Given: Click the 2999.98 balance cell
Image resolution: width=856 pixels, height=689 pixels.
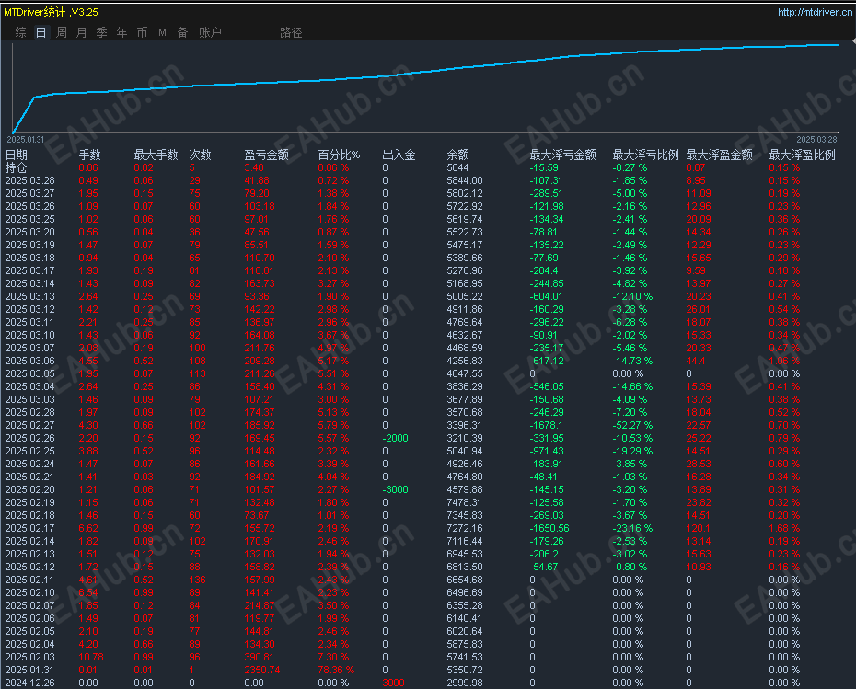Looking at the screenshot, I should [465, 683].
